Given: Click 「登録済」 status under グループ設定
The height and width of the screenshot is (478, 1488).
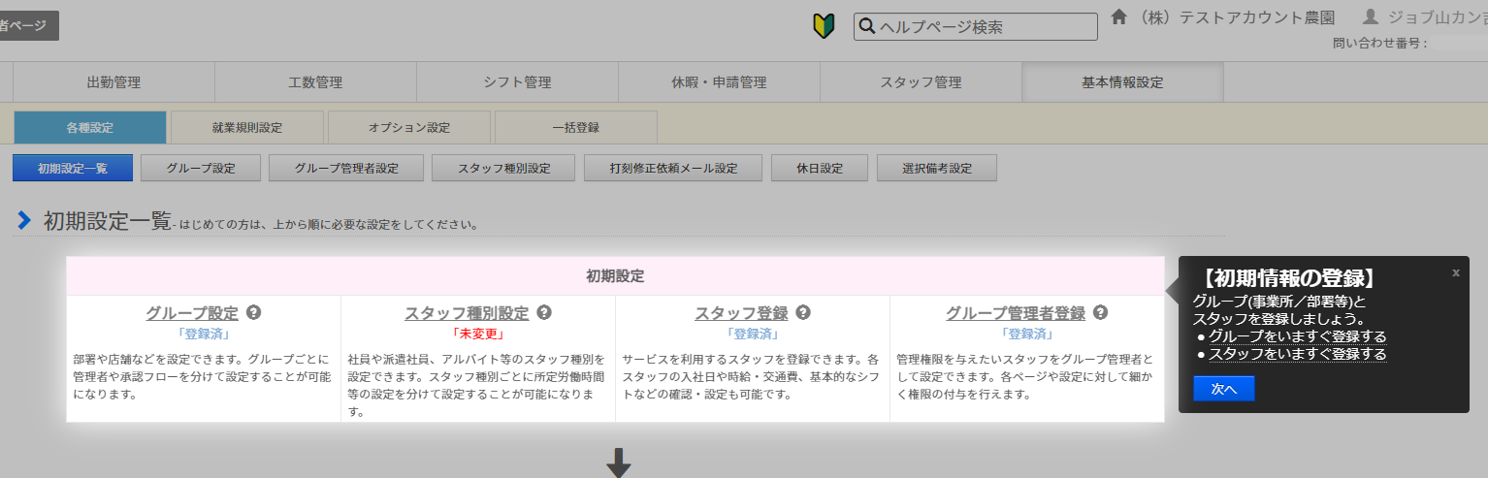Looking at the screenshot, I should tap(204, 334).
